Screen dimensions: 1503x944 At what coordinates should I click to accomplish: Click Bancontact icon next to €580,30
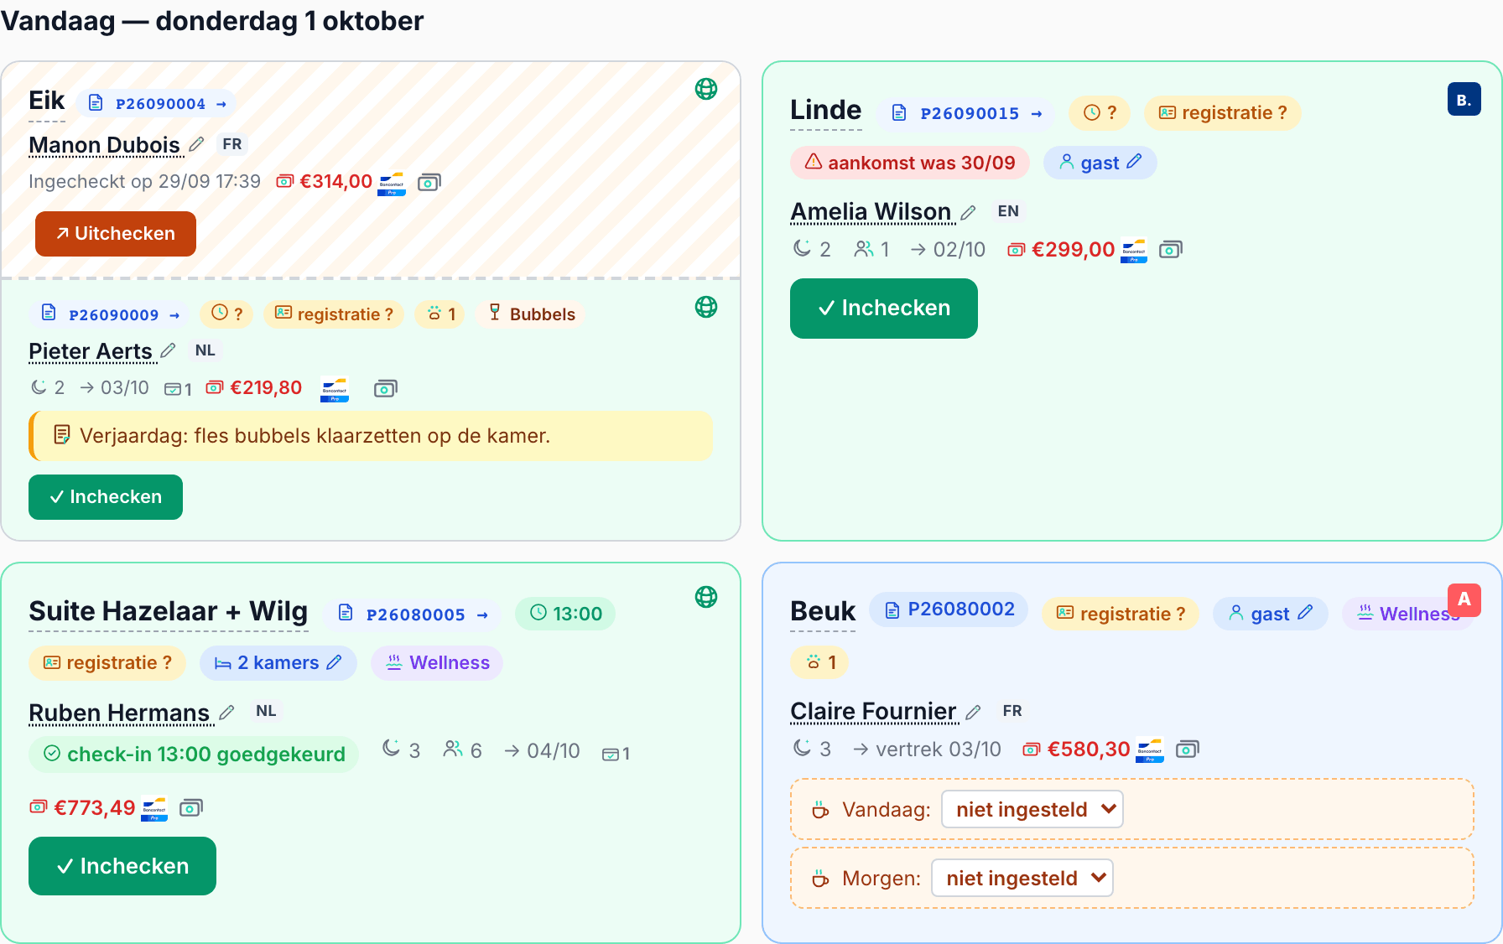[x=1150, y=750]
